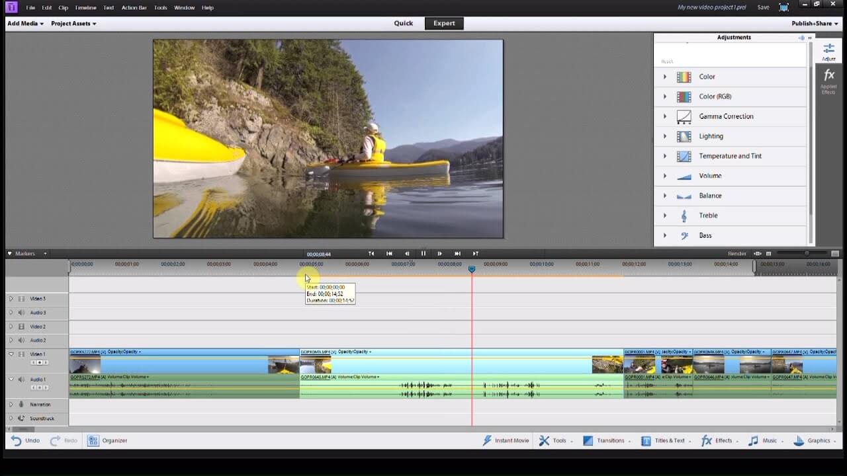Toggle the Video 1 track filmstrip icon
The image size is (847, 476).
pos(21,354)
